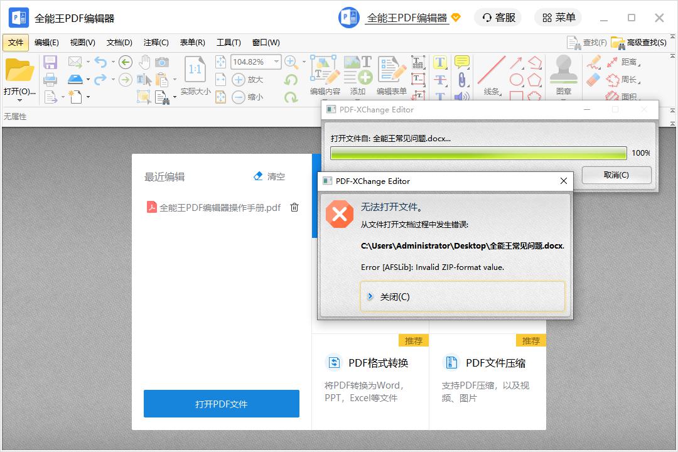
Task: Click the paperclip attach file icon
Action: pyautogui.click(x=462, y=79)
